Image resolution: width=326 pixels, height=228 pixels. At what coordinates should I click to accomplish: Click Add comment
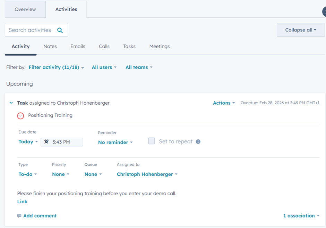click(40, 215)
